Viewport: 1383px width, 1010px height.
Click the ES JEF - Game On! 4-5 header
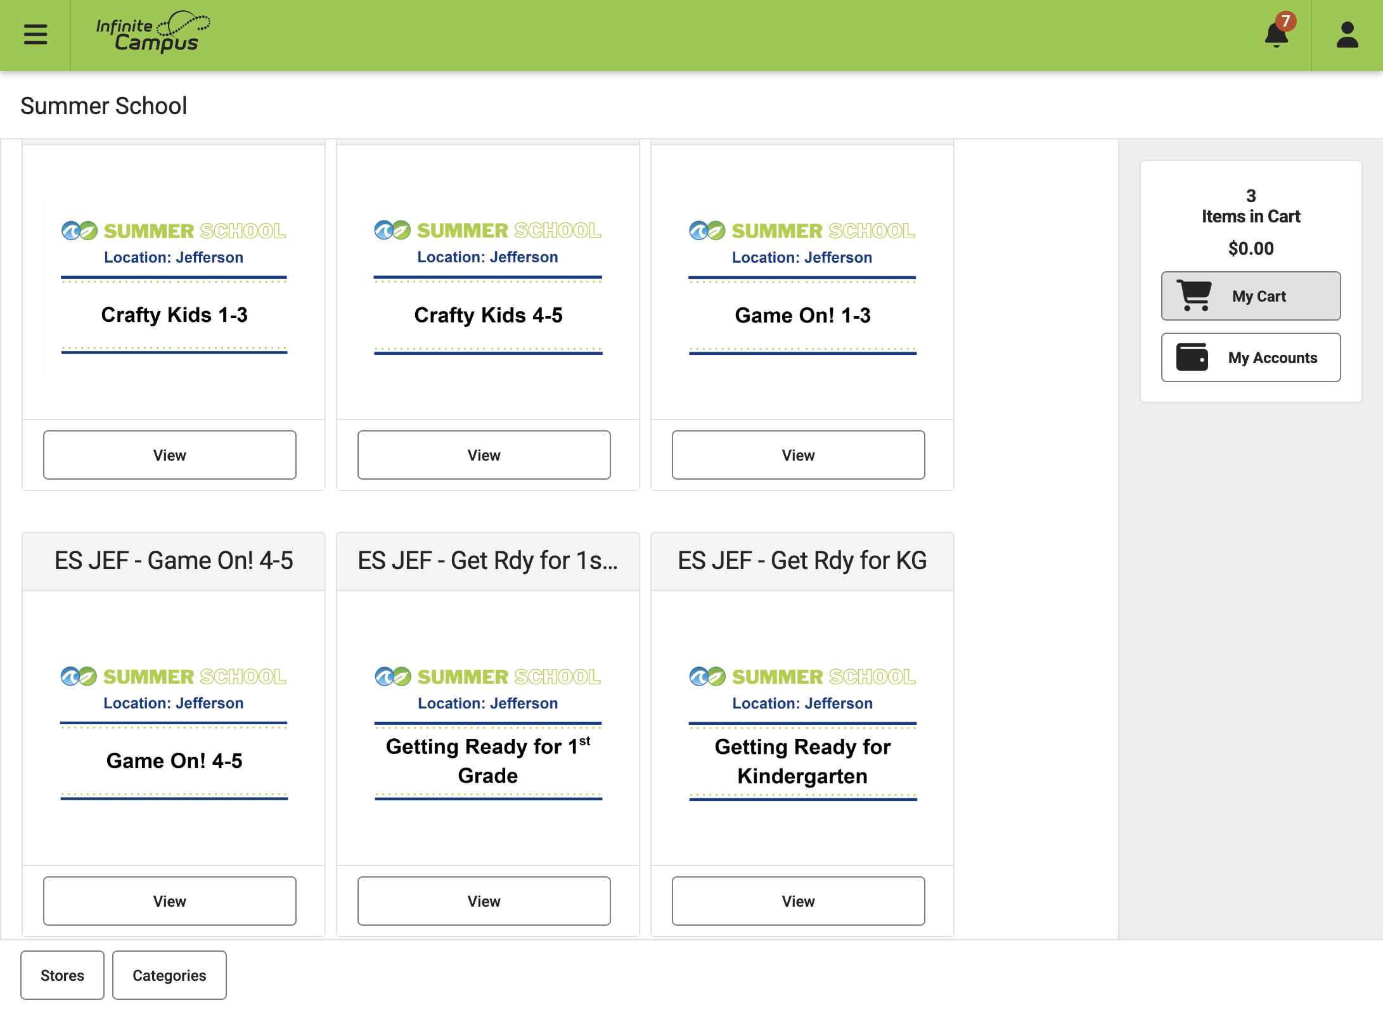(174, 561)
